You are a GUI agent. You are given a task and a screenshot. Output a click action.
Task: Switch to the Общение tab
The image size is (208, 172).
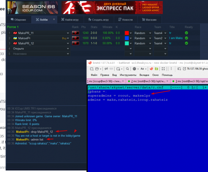(x=19, y=20)
